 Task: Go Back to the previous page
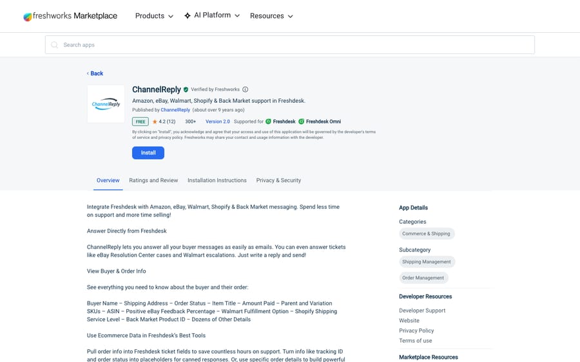tap(95, 73)
